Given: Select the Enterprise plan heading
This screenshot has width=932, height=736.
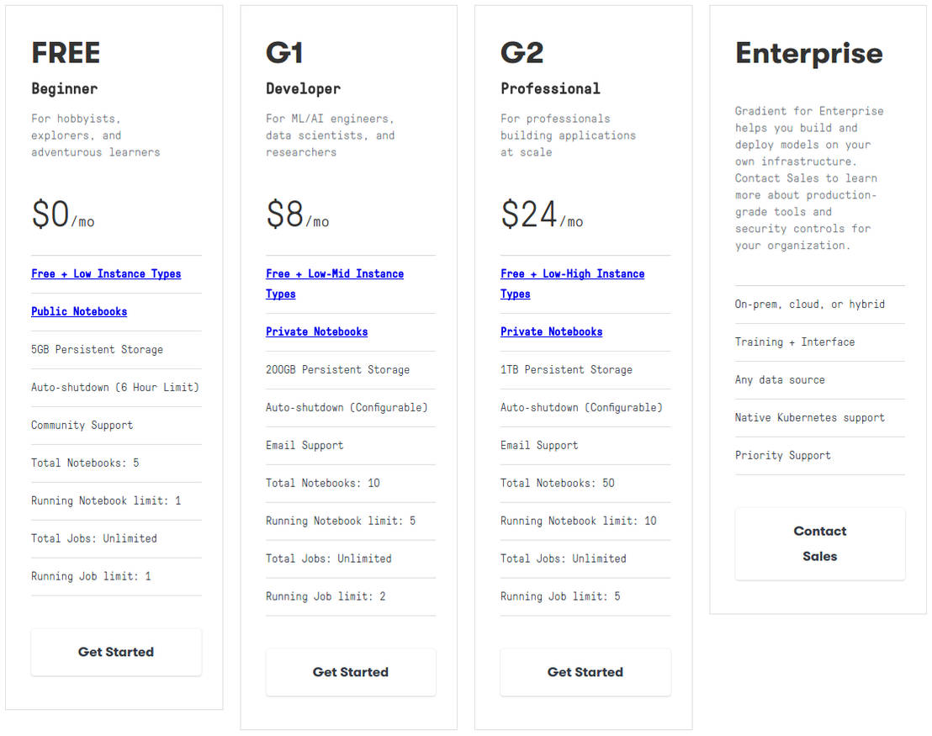Looking at the screenshot, I should point(809,53).
